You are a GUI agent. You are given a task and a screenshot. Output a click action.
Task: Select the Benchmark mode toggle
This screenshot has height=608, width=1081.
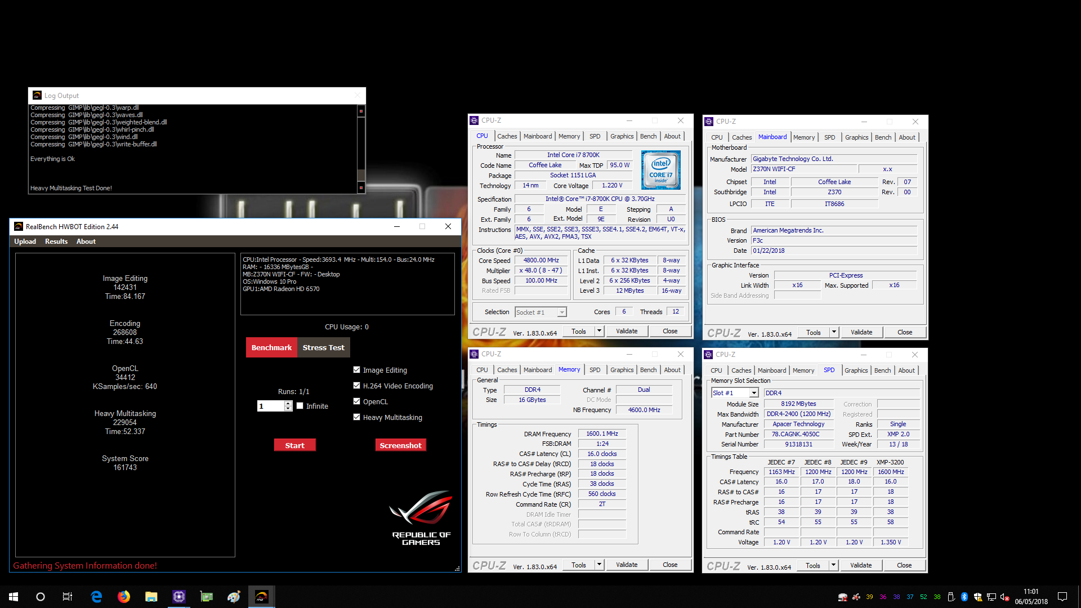(x=271, y=347)
